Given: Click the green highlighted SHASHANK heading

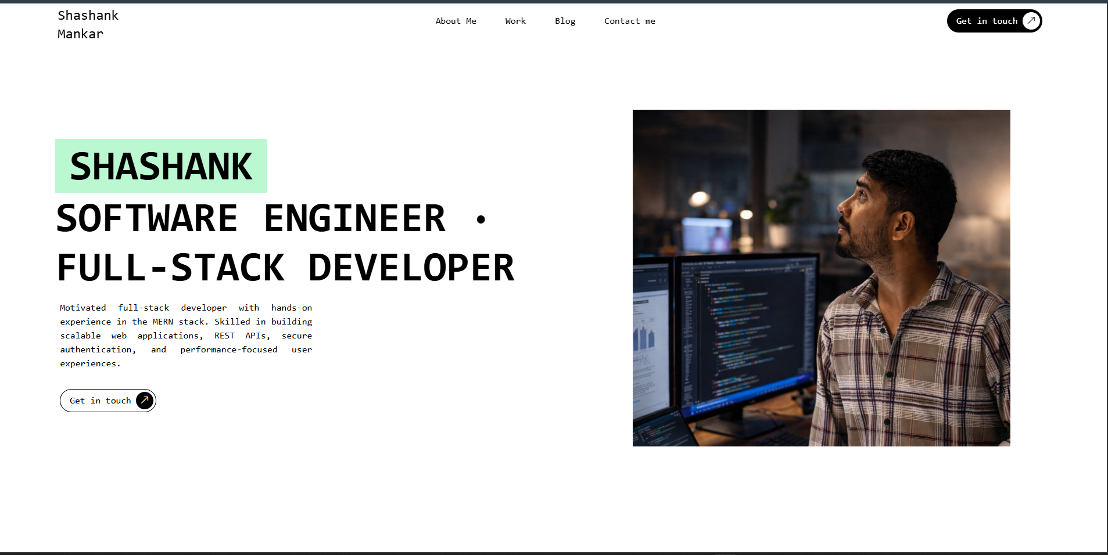Looking at the screenshot, I should (161, 166).
